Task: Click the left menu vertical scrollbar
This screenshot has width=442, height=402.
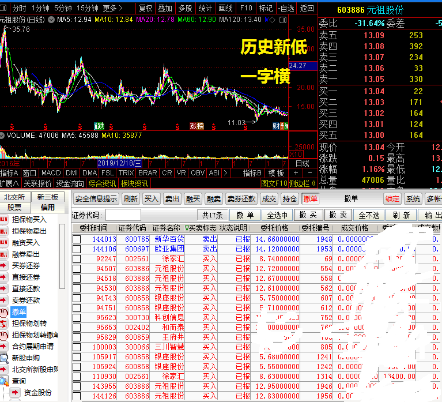Action: [x=62, y=256]
